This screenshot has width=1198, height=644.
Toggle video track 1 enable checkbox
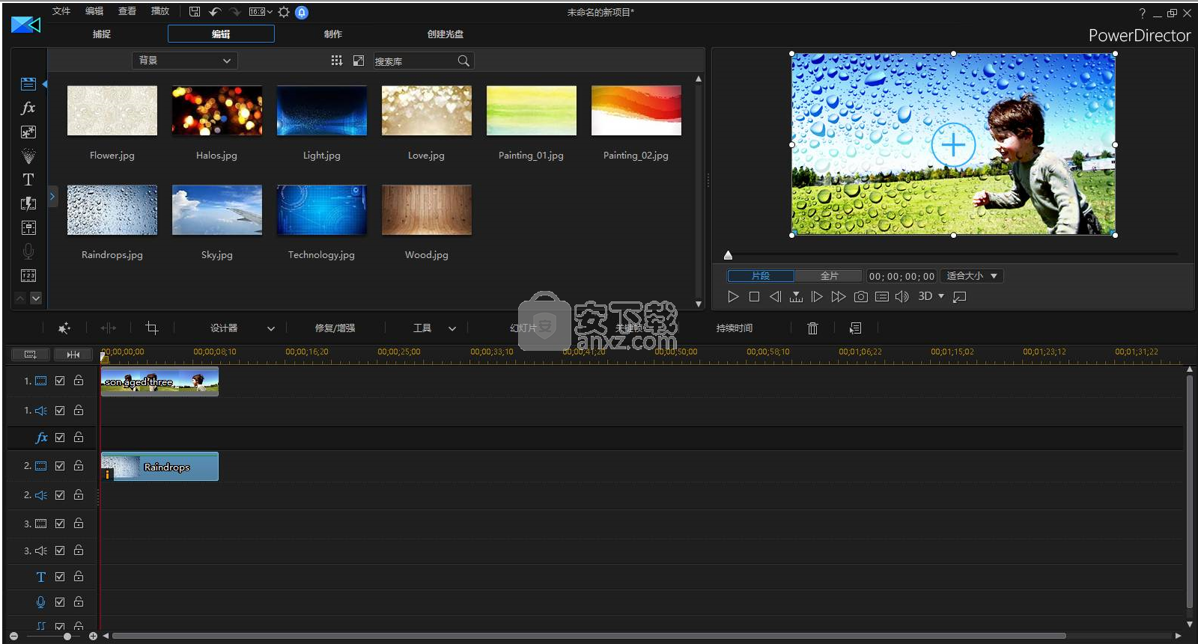[60, 381]
